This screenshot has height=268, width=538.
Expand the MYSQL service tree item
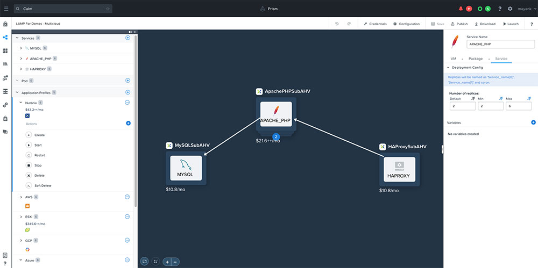click(21, 48)
